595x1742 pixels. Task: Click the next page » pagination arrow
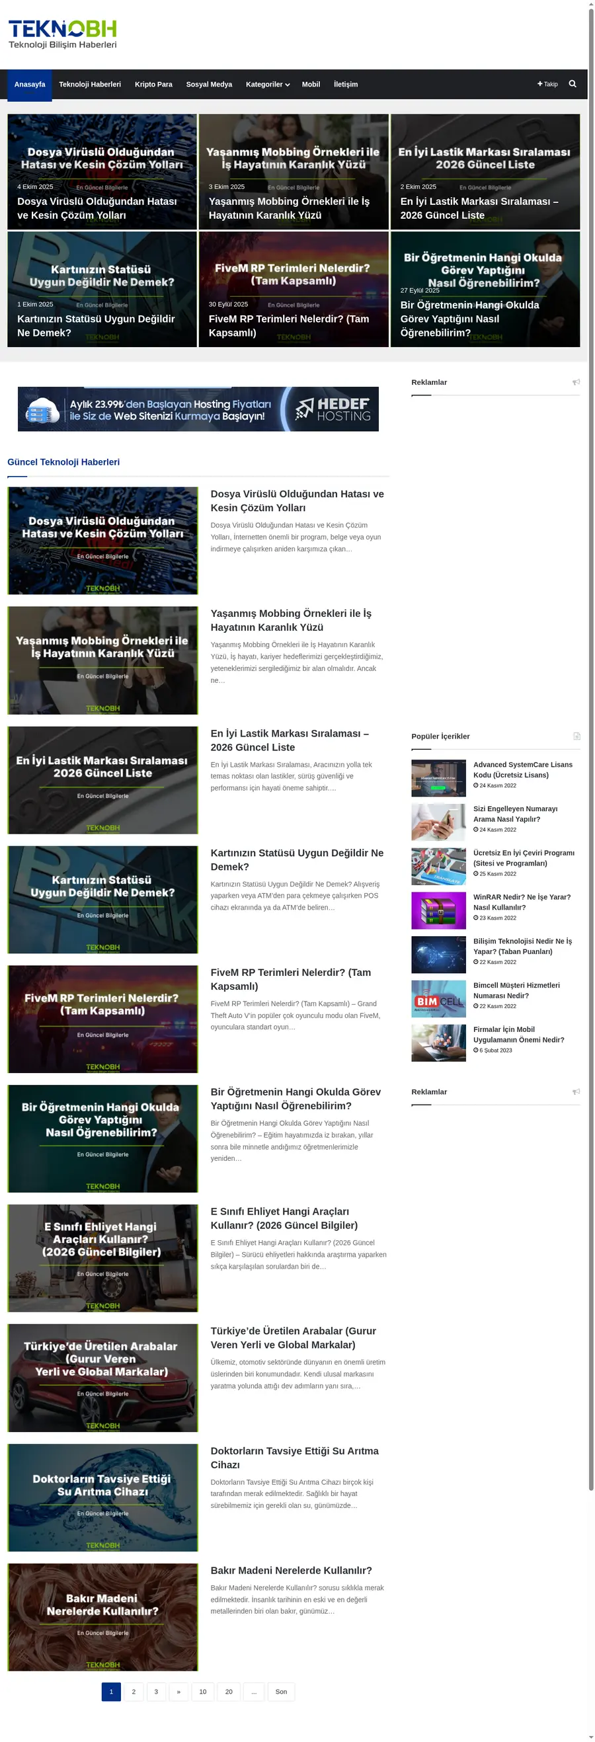pyautogui.click(x=178, y=1691)
